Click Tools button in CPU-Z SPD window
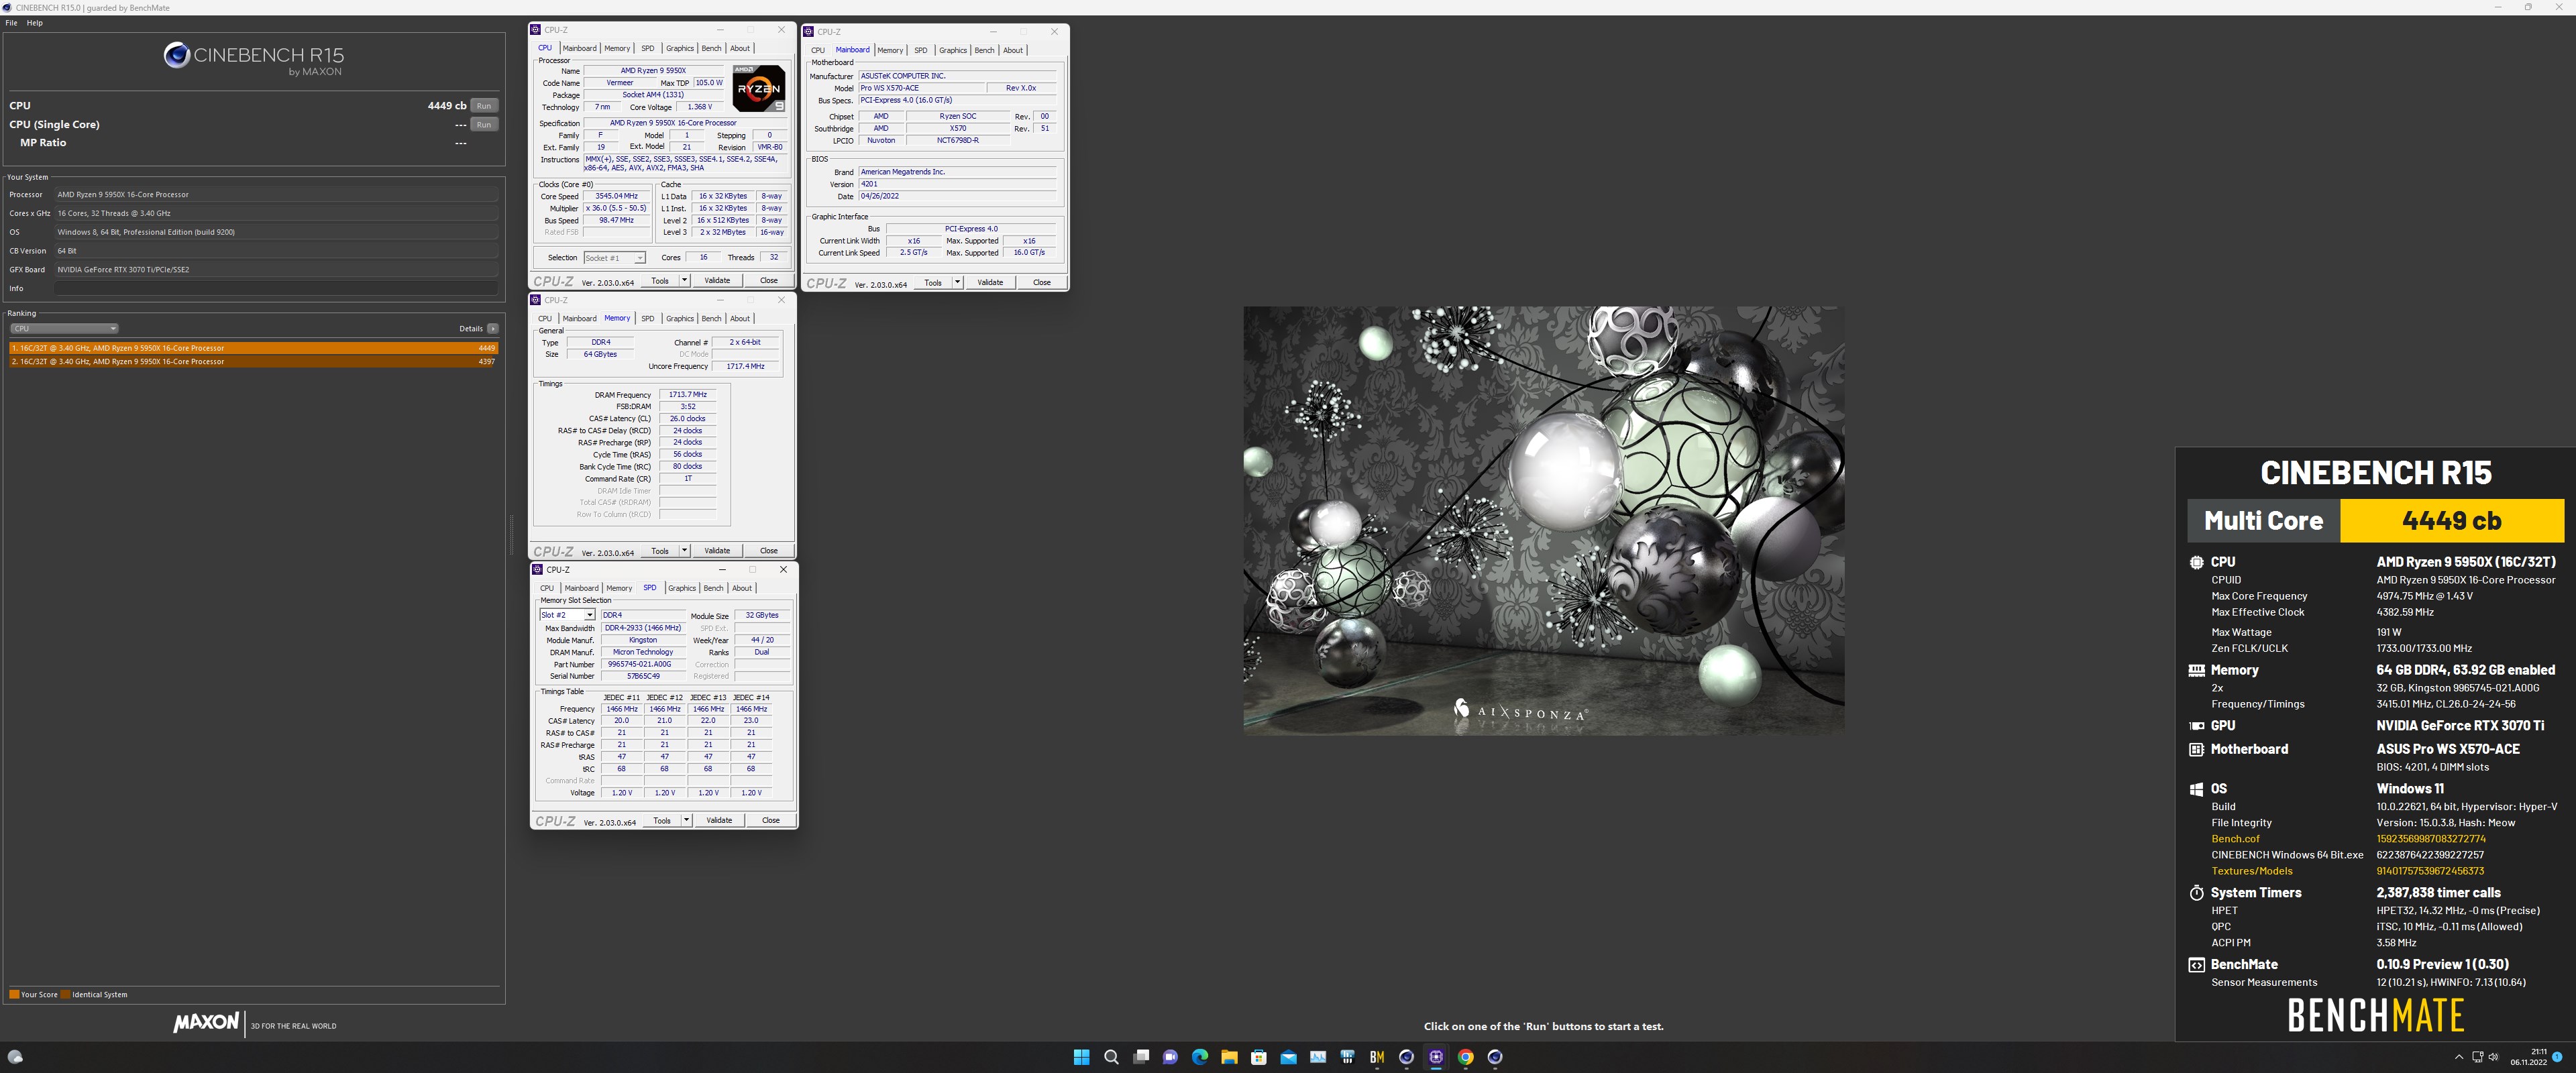This screenshot has height=1073, width=2576. (662, 820)
